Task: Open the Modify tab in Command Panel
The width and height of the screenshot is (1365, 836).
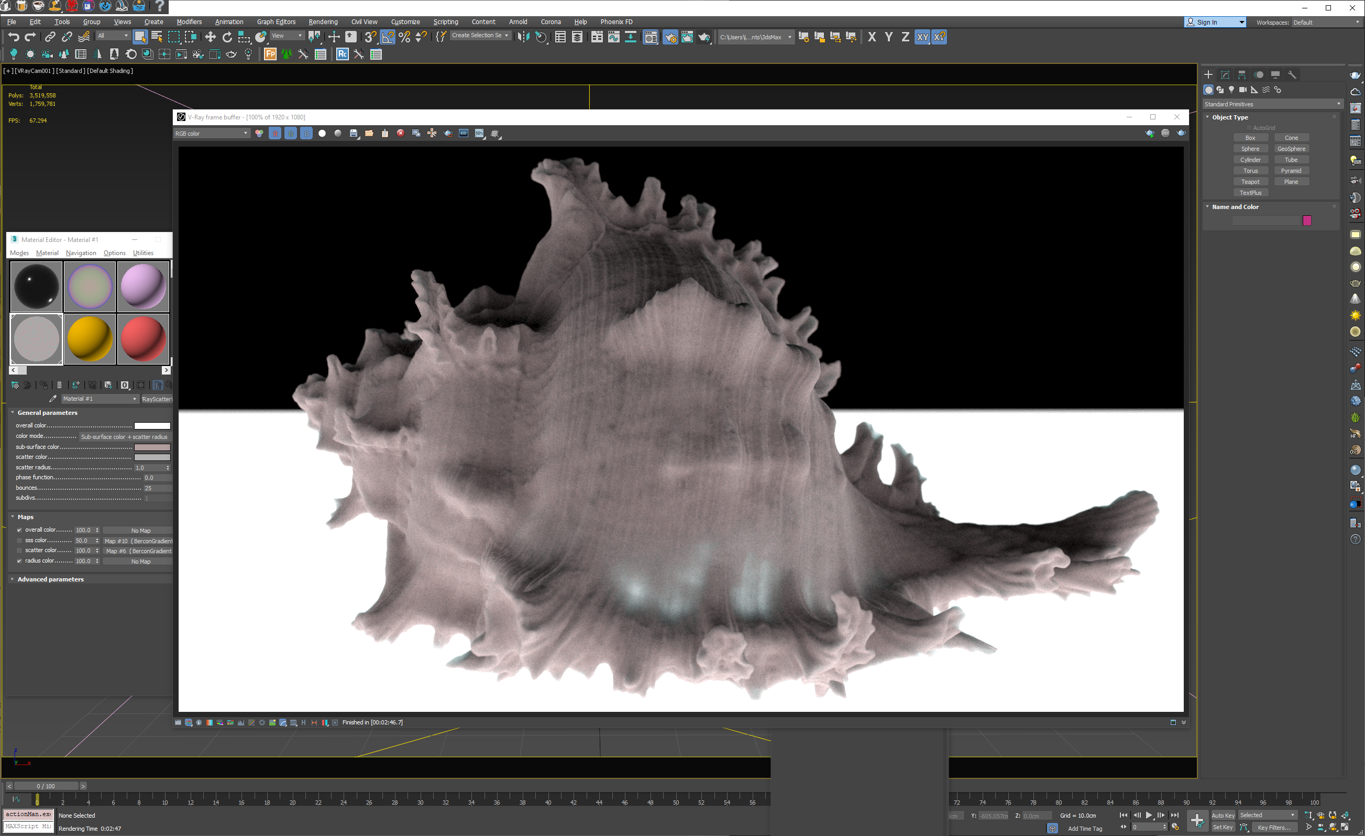Action: click(1225, 75)
